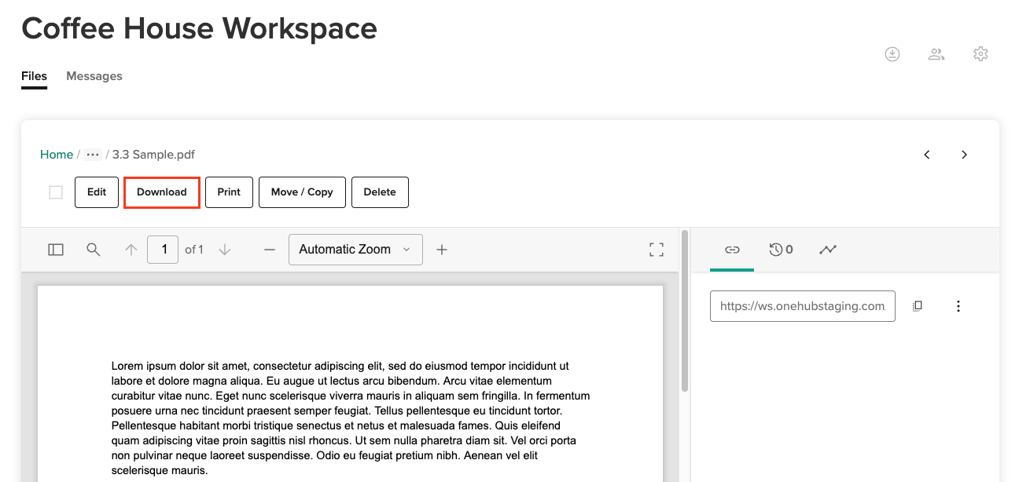Click the PDF viewer vertical scrollbar
Image resolution: width=1019 pixels, height=482 pixels.
(685, 314)
